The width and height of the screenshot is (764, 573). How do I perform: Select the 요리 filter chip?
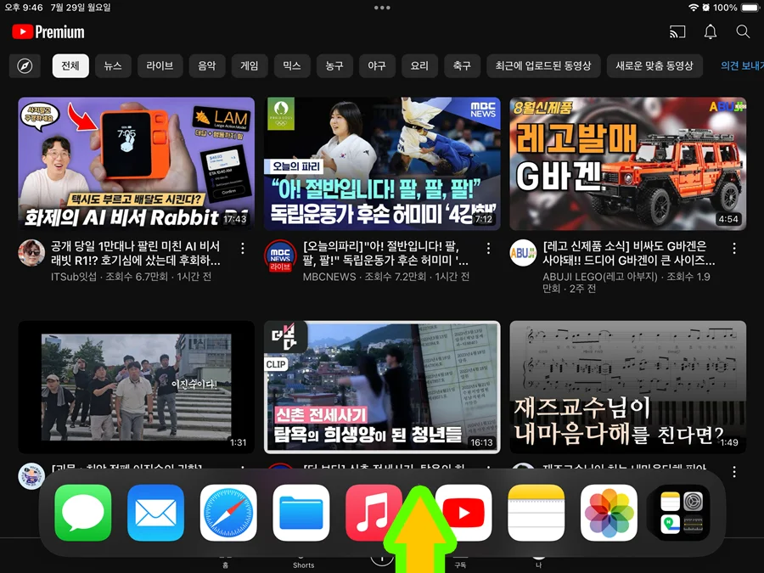pyautogui.click(x=419, y=65)
